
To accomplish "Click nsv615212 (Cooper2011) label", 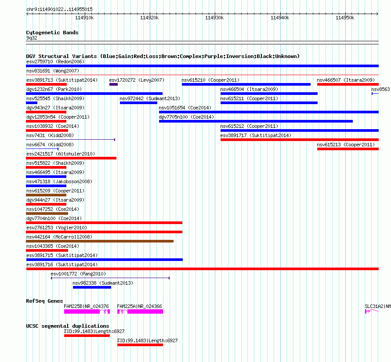I will tap(249, 126).
